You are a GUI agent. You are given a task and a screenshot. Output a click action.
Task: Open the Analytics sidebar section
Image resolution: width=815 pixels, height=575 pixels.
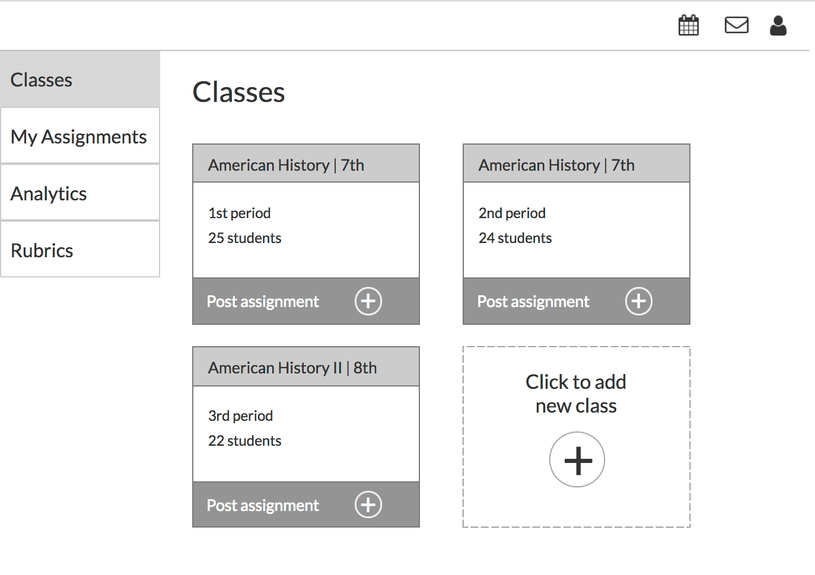point(49,193)
